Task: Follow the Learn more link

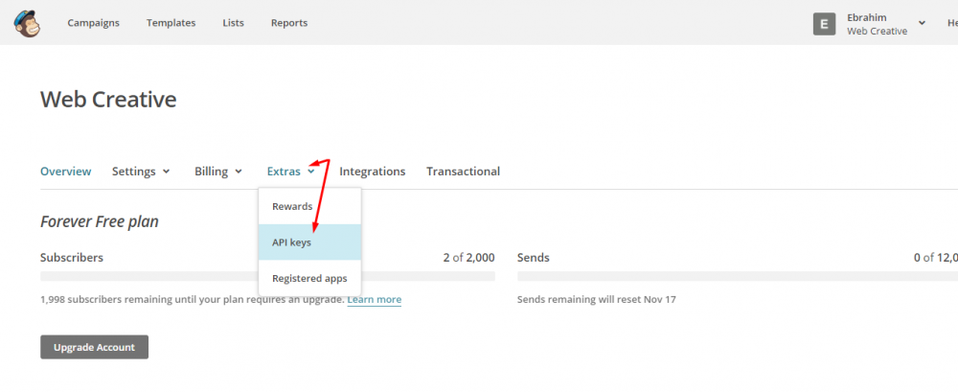Action: click(x=375, y=300)
